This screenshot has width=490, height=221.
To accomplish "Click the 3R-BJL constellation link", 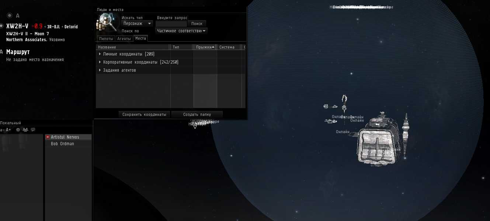I will [53, 27].
